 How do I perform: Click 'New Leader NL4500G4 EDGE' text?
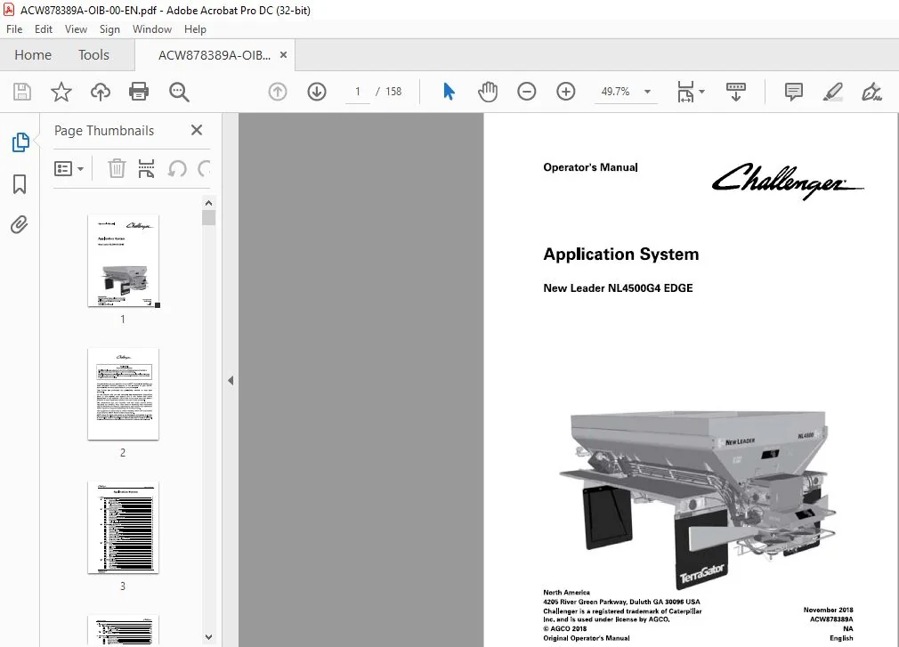tap(618, 288)
